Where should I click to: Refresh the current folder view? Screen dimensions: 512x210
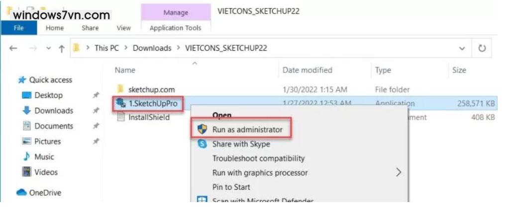coord(482,49)
